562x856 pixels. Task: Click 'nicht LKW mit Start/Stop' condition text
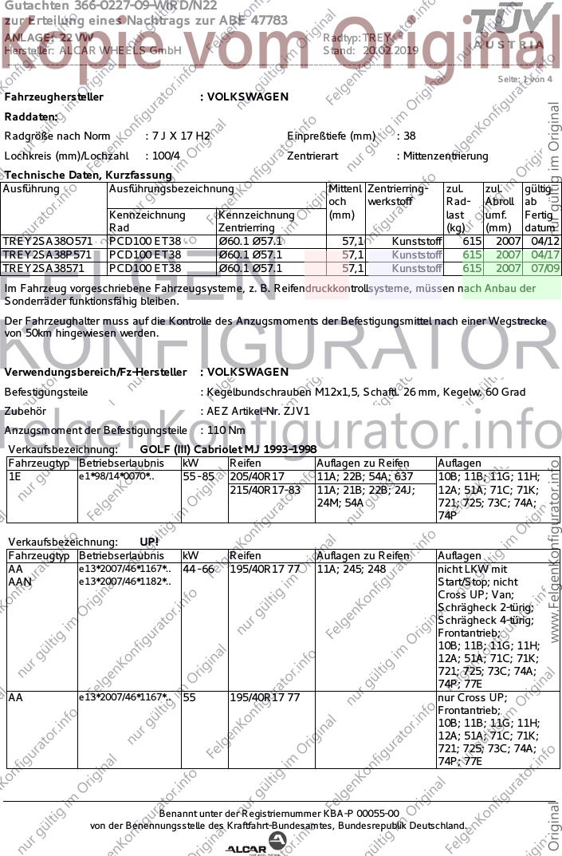click(x=478, y=575)
